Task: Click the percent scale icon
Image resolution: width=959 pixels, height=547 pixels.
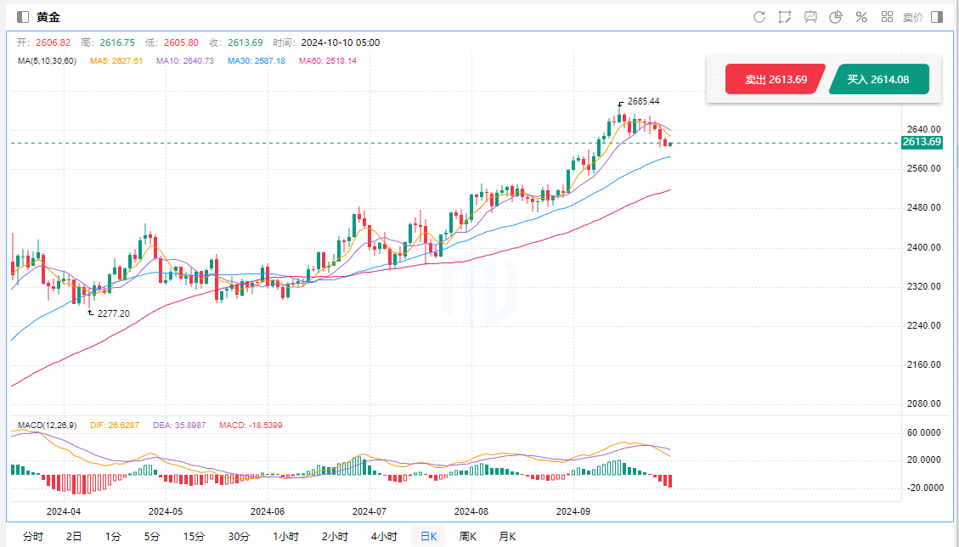Action: (x=861, y=17)
